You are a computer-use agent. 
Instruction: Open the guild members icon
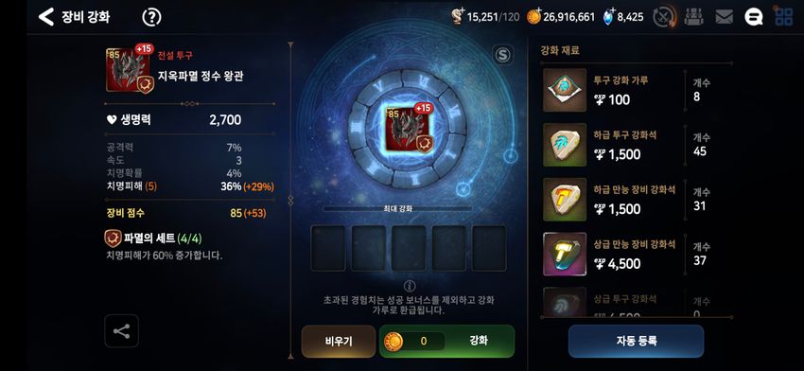(x=693, y=17)
